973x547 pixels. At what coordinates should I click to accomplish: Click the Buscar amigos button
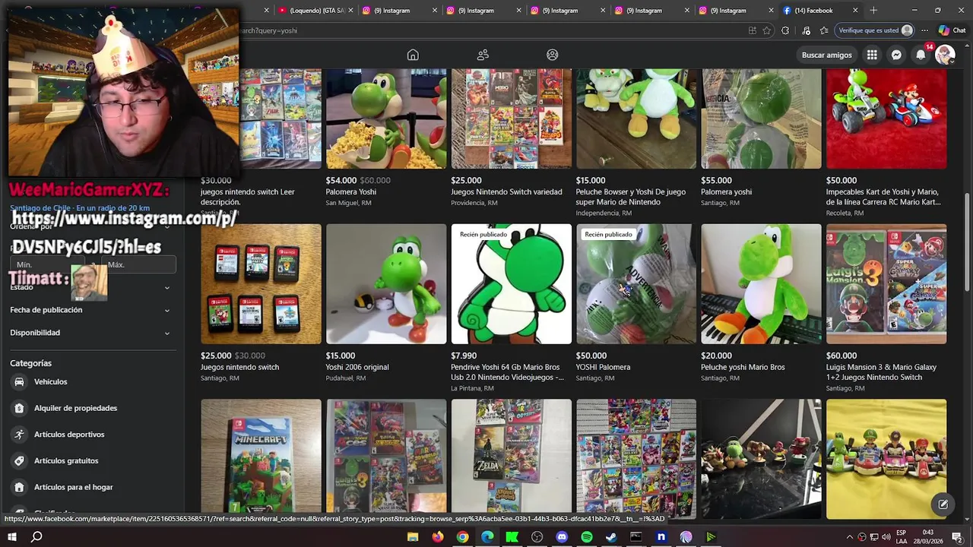click(x=826, y=55)
